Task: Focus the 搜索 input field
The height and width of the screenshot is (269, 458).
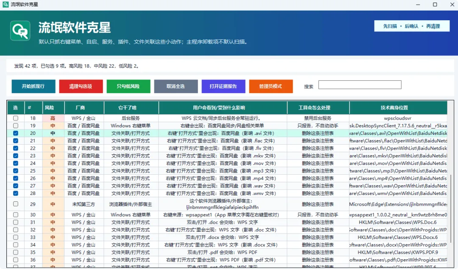Action: click(x=360, y=85)
